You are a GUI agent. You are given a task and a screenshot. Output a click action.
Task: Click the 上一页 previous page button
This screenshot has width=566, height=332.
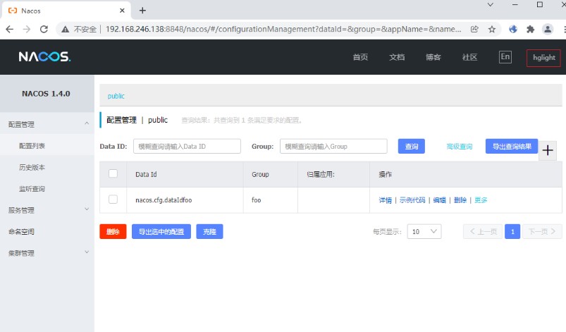483,232
